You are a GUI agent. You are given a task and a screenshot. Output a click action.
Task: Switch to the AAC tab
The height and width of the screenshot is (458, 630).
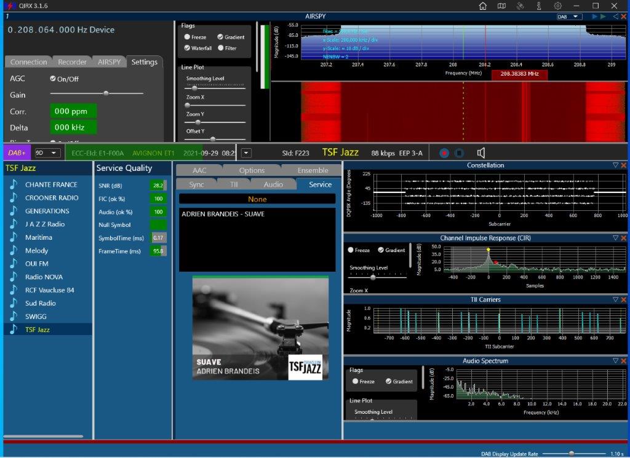pyautogui.click(x=199, y=170)
